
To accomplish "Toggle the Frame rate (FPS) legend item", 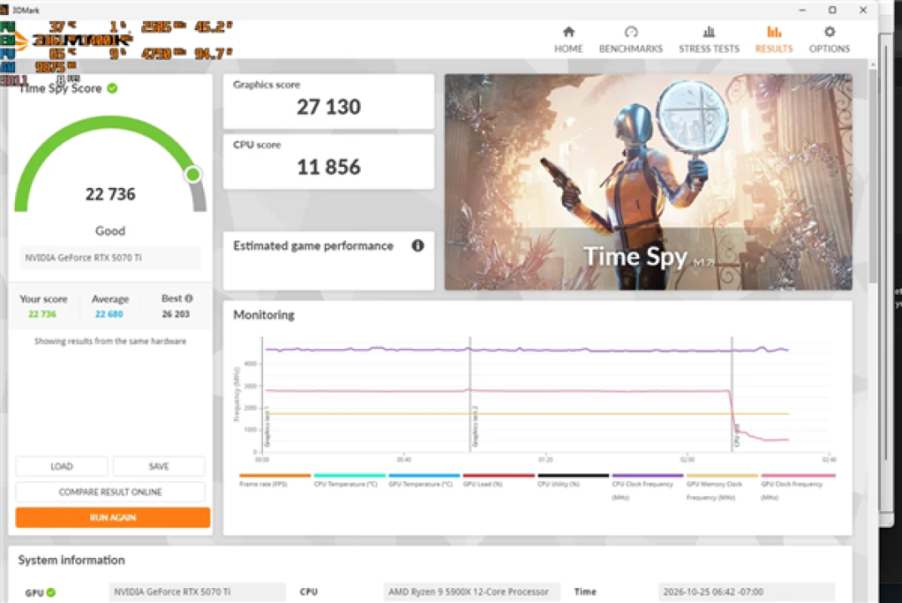I will tap(275, 480).
